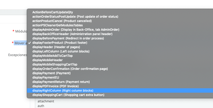The height and width of the screenshot is (108, 213).
Task: Select displayAdminOrder Back-Office option
Action: (x=120, y=30)
